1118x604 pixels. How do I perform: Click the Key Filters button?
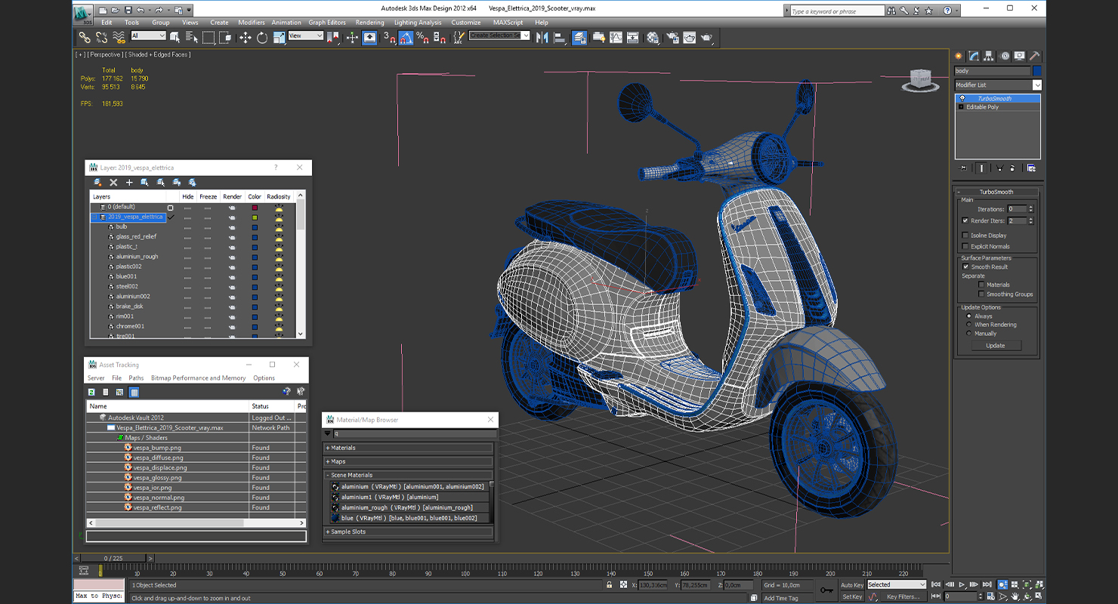903,596
